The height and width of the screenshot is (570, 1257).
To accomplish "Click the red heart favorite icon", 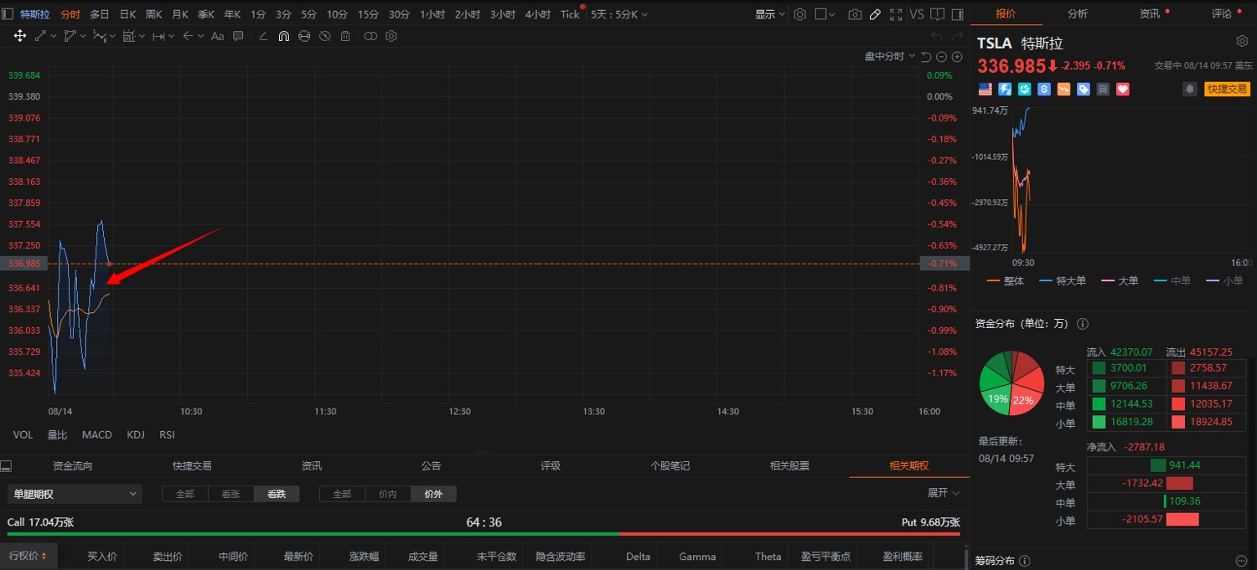I will [x=1123, y=89].
